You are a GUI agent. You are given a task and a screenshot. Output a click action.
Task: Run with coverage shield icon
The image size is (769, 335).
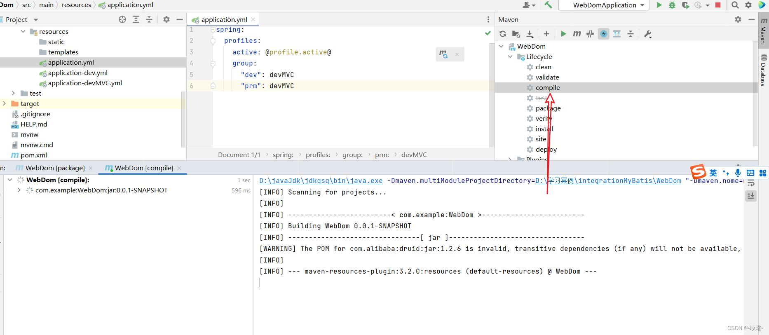tap(685, 5)
